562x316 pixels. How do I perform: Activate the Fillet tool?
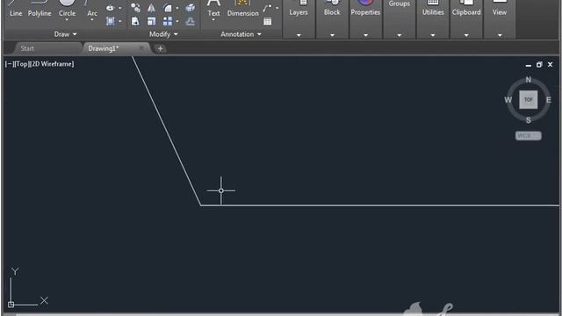(x=168, y=8)
